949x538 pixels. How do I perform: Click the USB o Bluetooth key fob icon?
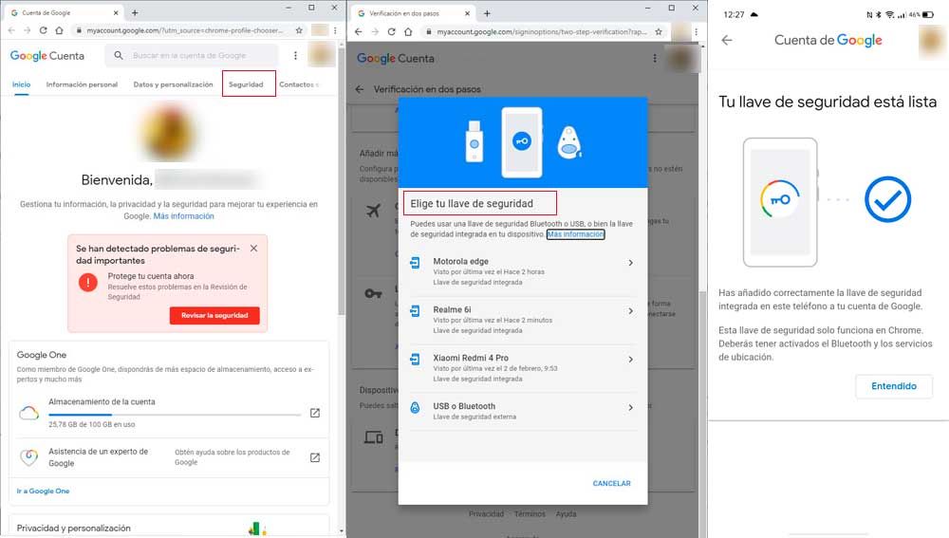pyautogui.click(x=415, y=407)
